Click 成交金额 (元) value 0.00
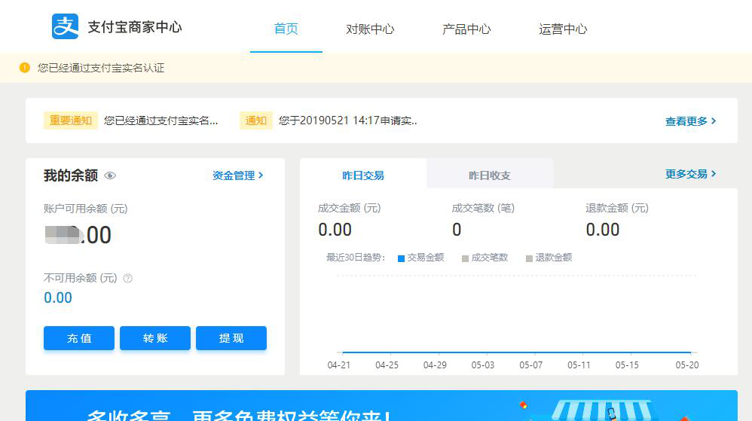The height and width of the screenshot is (421, 752). (335, 230)
